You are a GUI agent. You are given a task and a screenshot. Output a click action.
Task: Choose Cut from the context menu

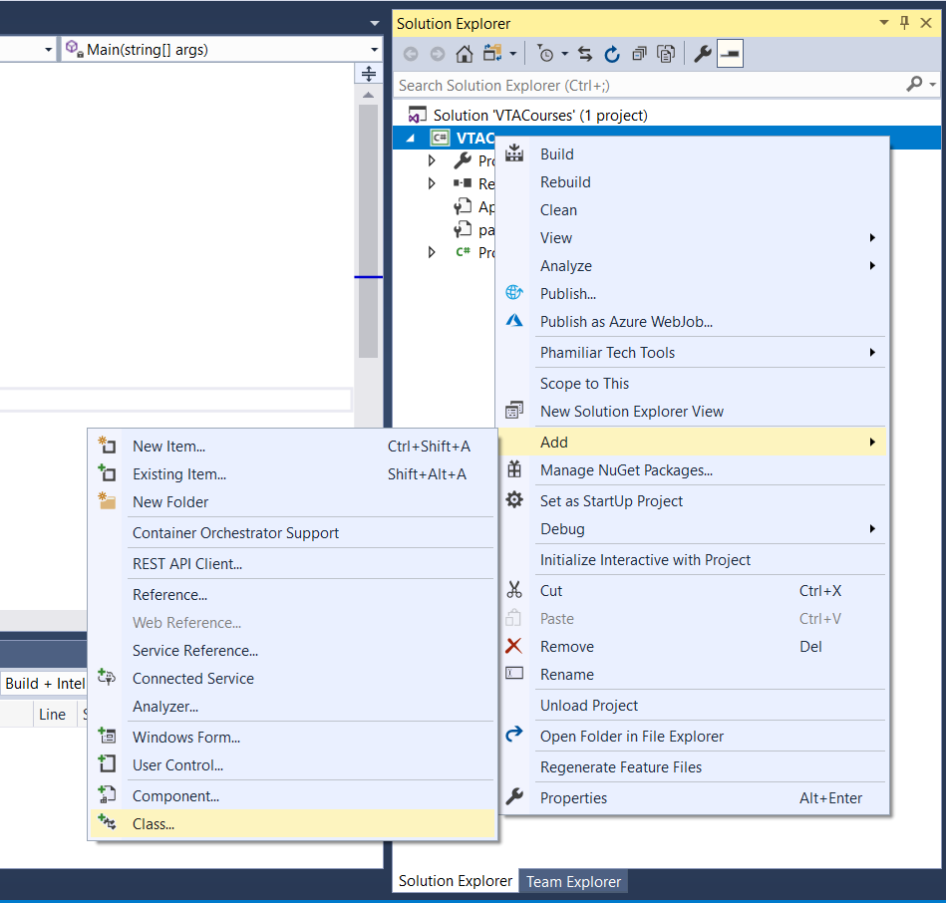693,591
